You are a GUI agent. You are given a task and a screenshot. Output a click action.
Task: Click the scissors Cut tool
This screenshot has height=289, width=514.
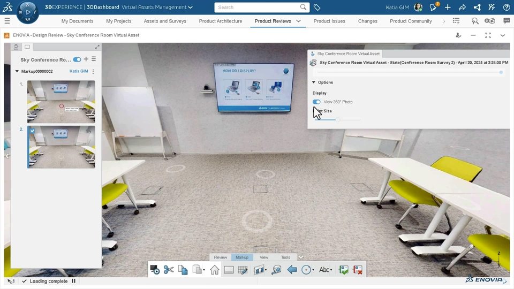click(169, 270)
